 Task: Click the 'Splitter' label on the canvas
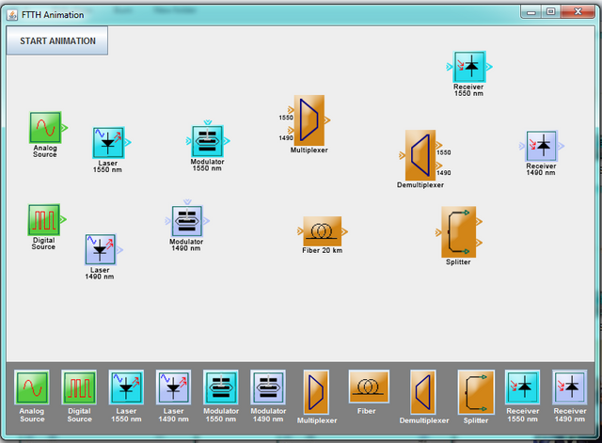(x=458, y=261)
